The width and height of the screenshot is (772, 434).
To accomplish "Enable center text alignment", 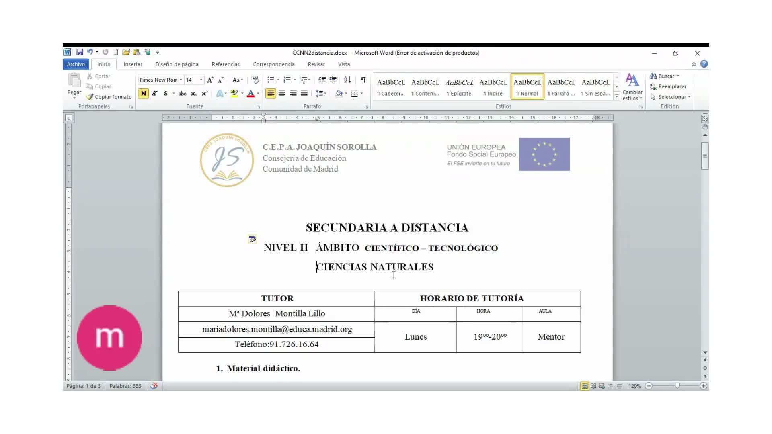I will [282, 93].
